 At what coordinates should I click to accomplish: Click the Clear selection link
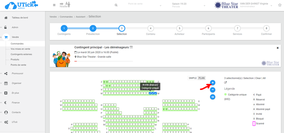[x=258, y=78]
